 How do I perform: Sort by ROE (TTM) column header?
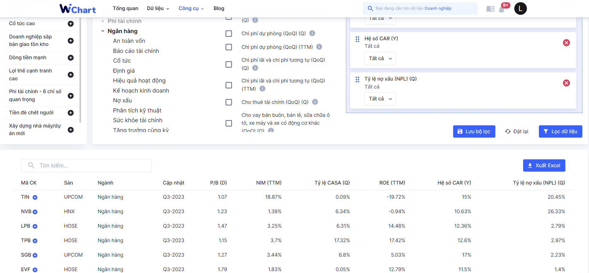(x=392, y=183)
